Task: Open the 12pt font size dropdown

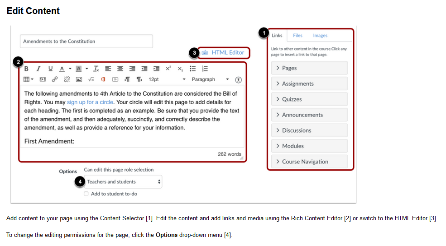Action: pyautogui.click(x=167, y=79)
